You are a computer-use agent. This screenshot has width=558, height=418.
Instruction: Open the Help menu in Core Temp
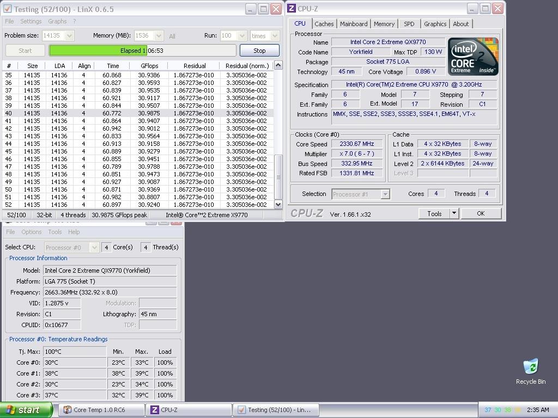(74, 232)
